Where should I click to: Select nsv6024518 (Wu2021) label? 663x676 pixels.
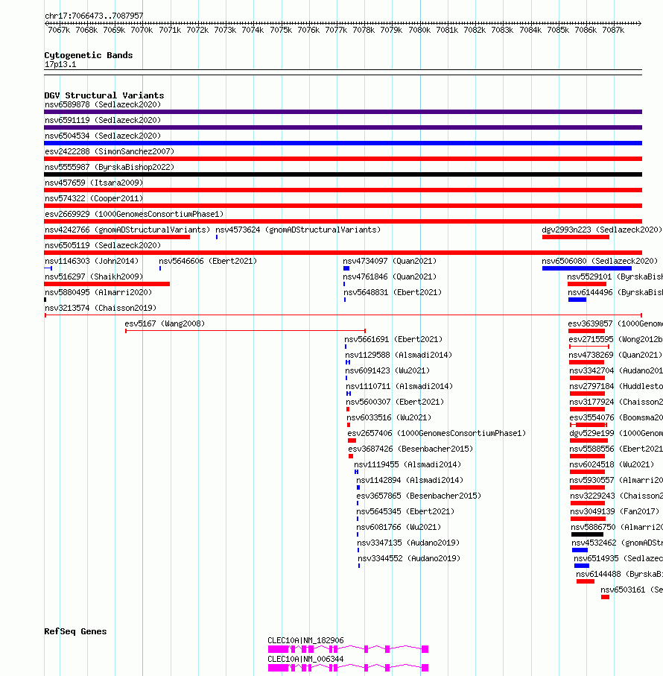coord(612,465)
